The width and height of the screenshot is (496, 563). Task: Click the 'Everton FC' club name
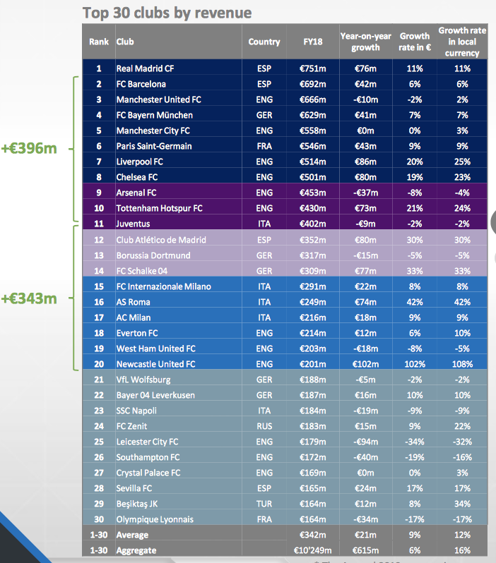tap(136, 333)
